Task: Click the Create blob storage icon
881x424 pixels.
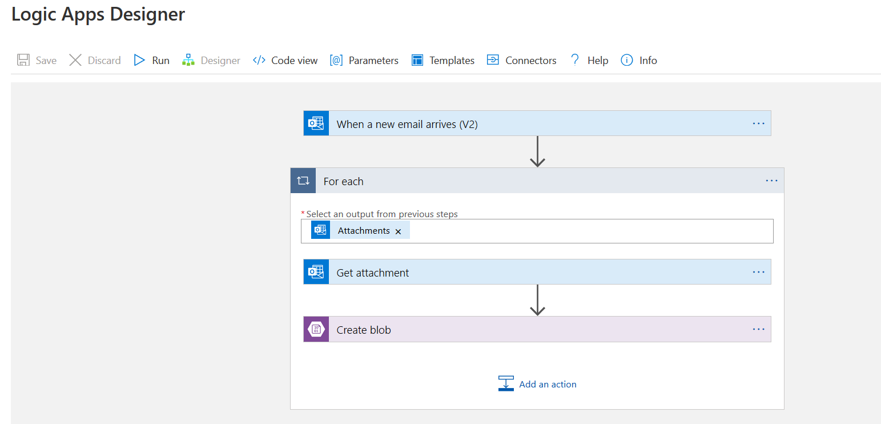Action: point(316,330)
